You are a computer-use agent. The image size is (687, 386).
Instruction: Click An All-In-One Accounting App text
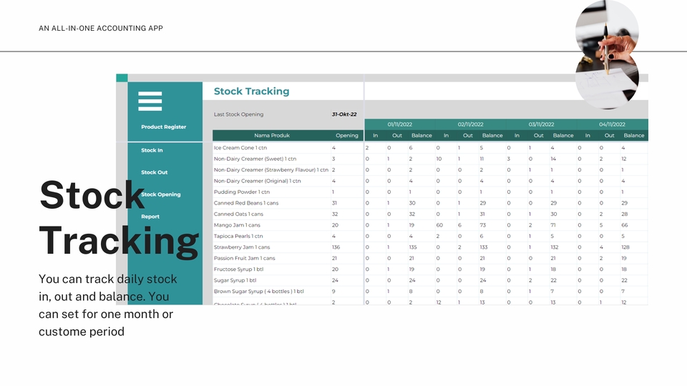[101, 28]
